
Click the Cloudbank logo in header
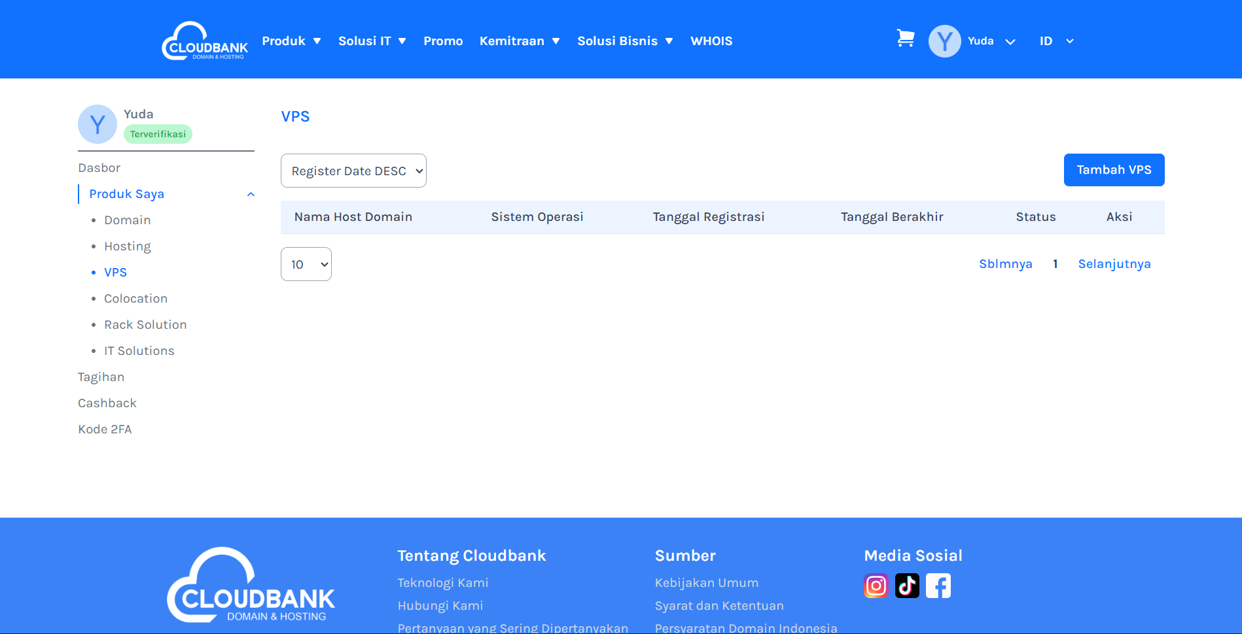[x=205, y=41]
